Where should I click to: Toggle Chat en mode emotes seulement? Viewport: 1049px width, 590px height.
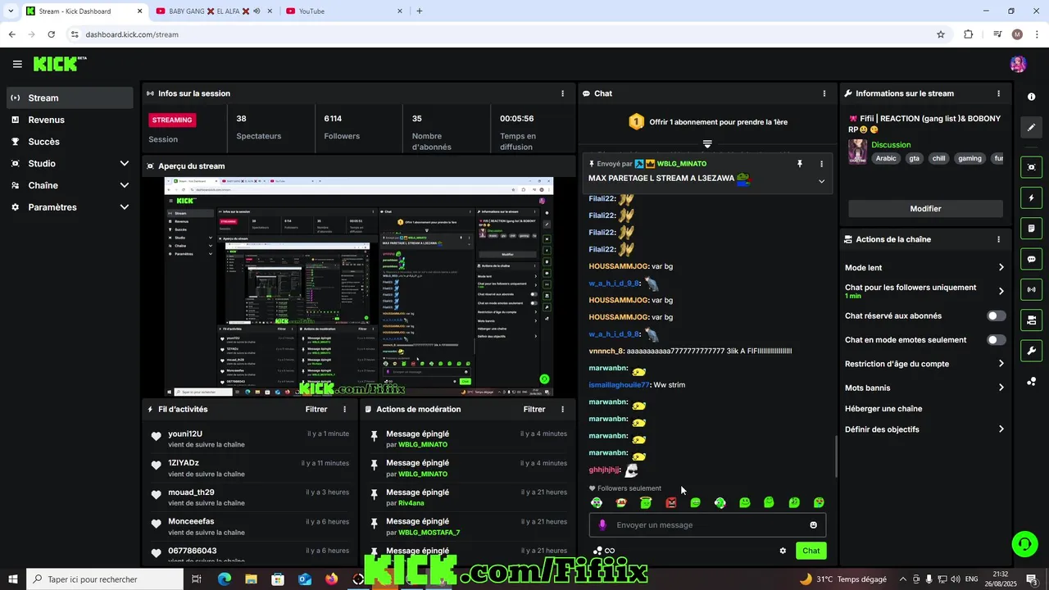click(x=996, y=339)
